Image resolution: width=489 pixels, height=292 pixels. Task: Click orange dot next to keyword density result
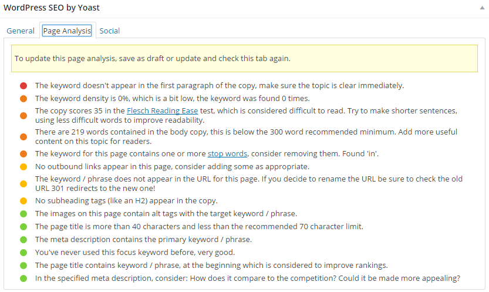pyautogui.click(x=23, y=99)
